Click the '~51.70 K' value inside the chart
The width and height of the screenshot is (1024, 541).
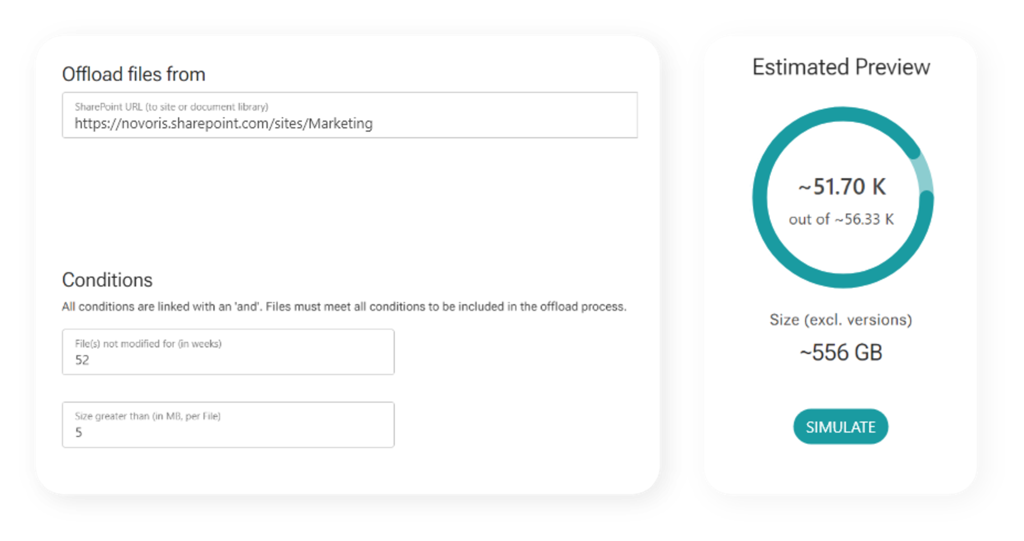point(841,187)
